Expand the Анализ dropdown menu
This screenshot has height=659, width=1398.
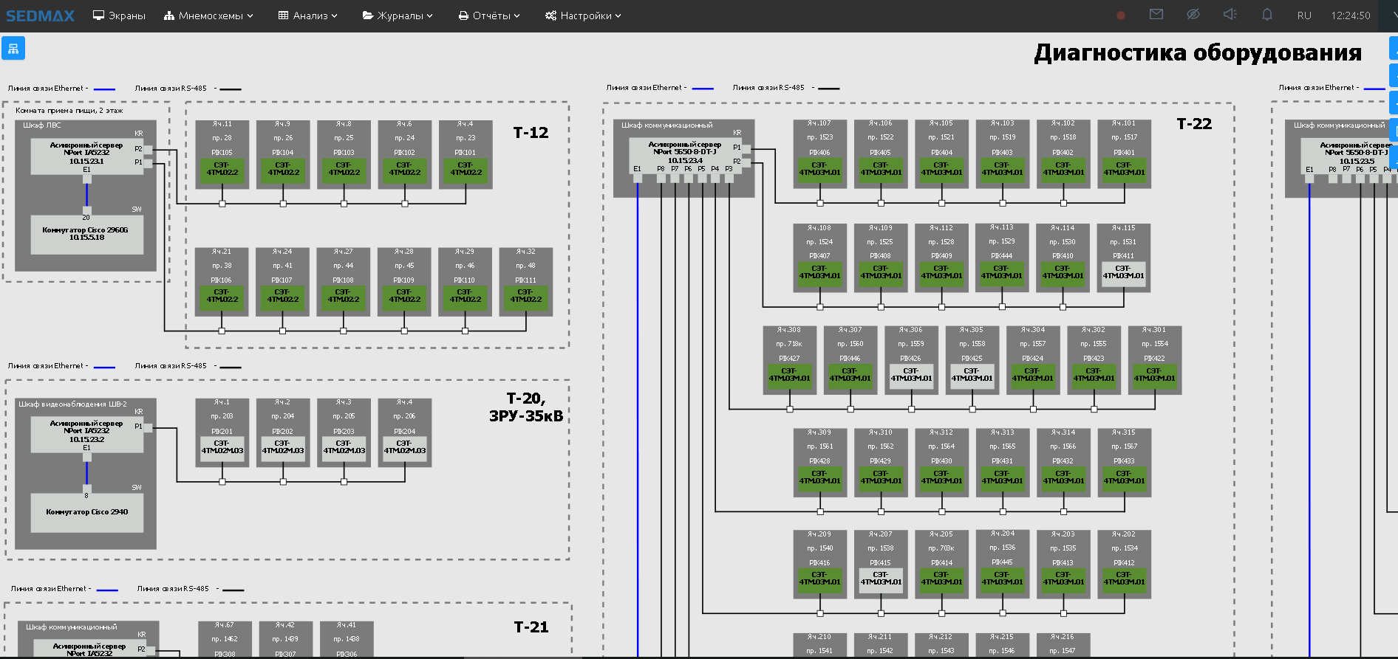(308, 15)
